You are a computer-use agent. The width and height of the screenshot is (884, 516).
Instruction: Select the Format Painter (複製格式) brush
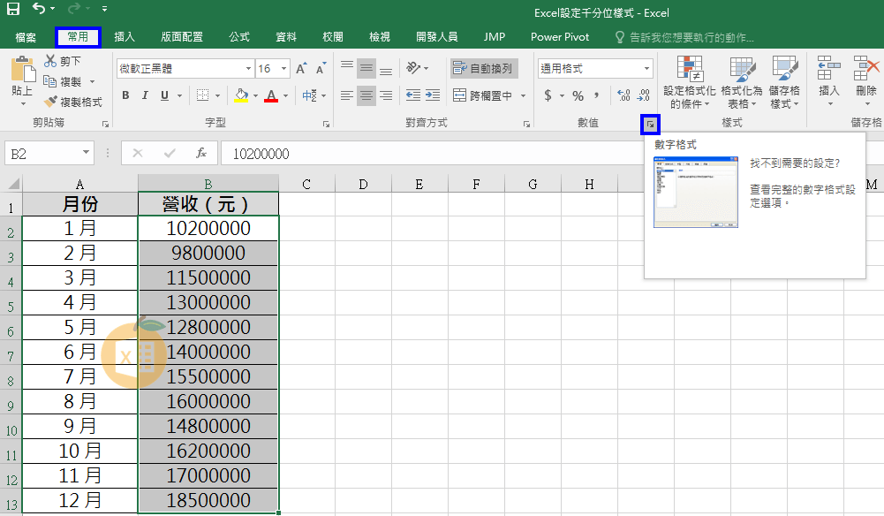tap(51, 102)
